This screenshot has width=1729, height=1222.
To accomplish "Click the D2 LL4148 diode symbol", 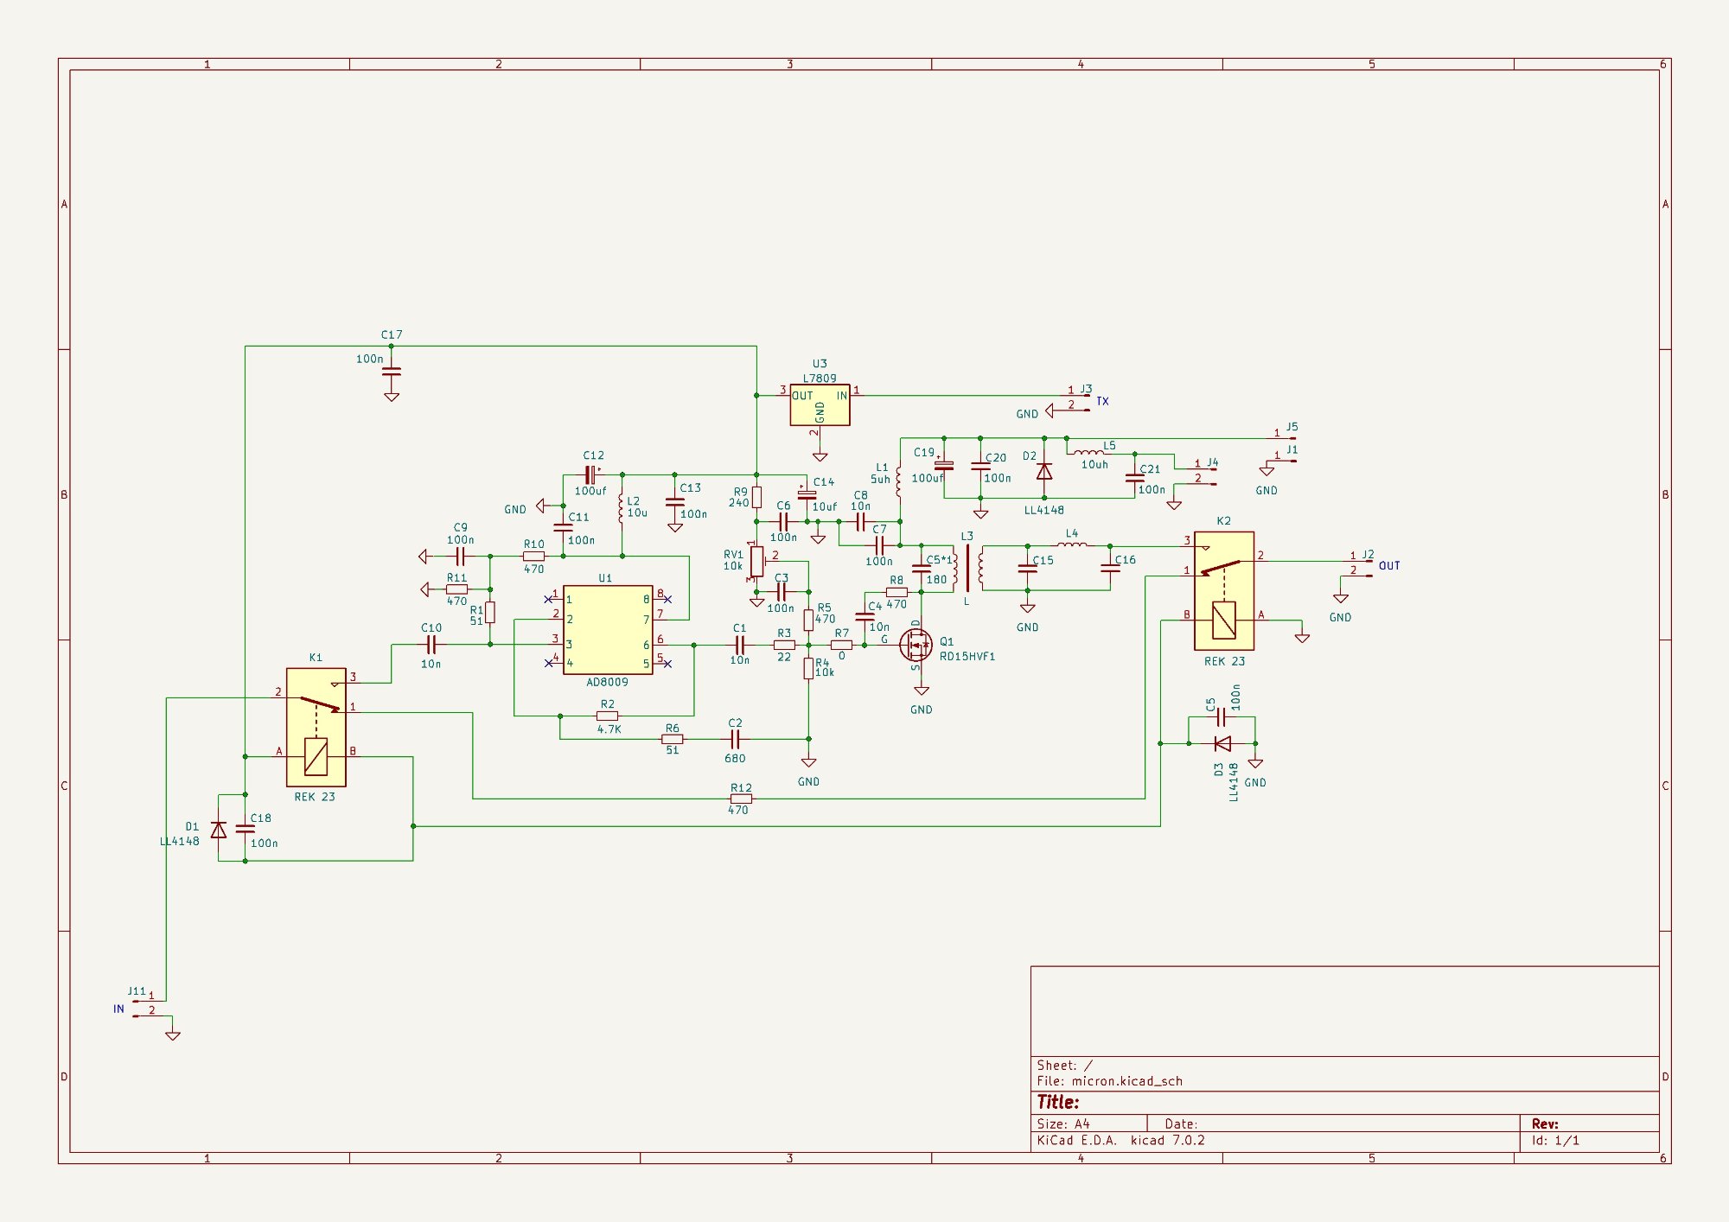I will pos(1044,472).
